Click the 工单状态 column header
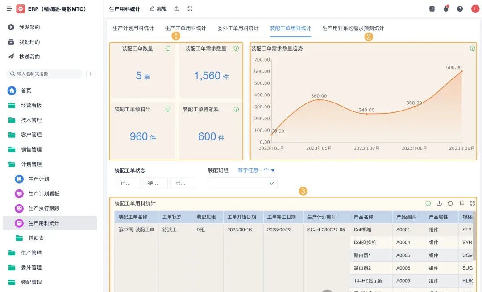Image resolution: width=482 pixels, height=292 pixels. (175, 217)
